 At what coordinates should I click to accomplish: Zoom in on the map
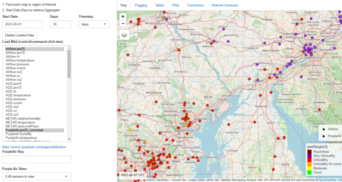(x=123, y=16)
